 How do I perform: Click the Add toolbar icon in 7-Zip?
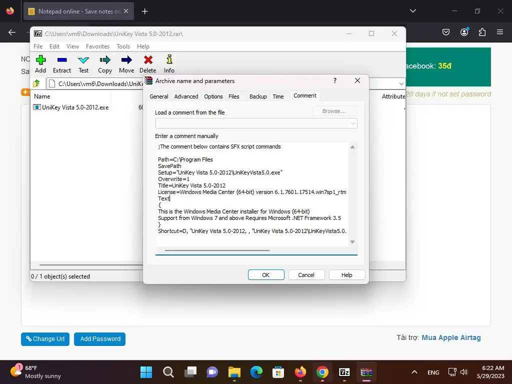pos(40,64)
